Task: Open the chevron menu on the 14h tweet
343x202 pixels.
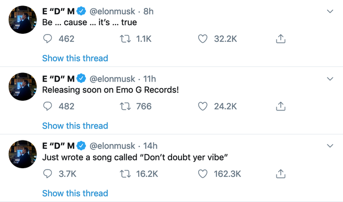Action: tap(330, 146)
